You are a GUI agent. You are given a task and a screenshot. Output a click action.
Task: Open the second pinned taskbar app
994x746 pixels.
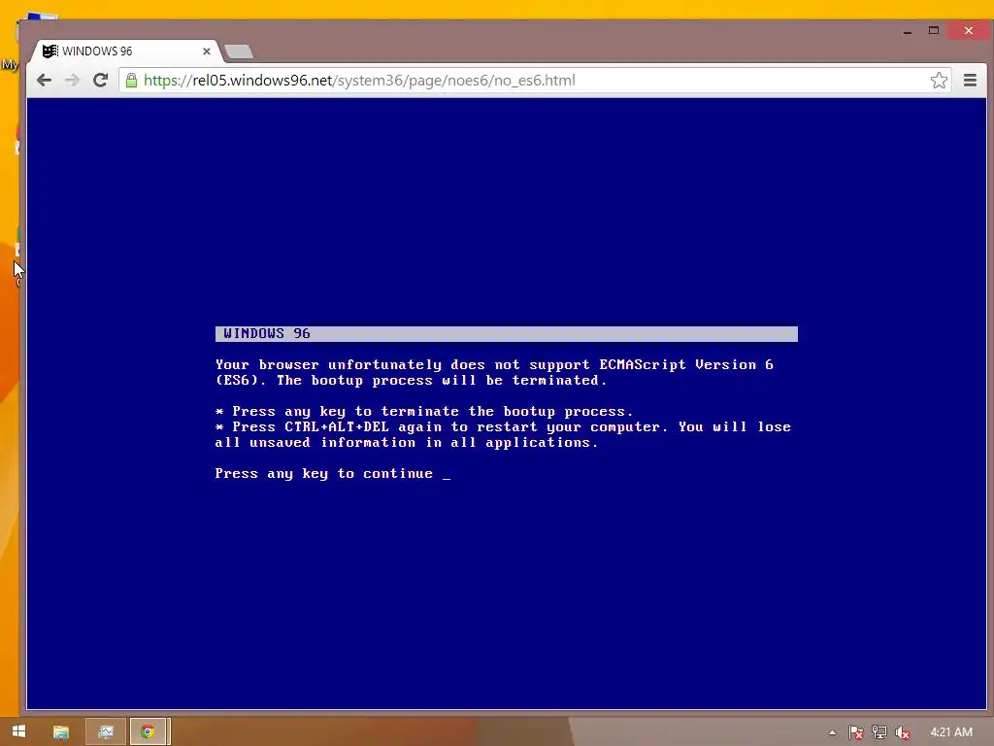pyautogui.click(x=106, y=731)
